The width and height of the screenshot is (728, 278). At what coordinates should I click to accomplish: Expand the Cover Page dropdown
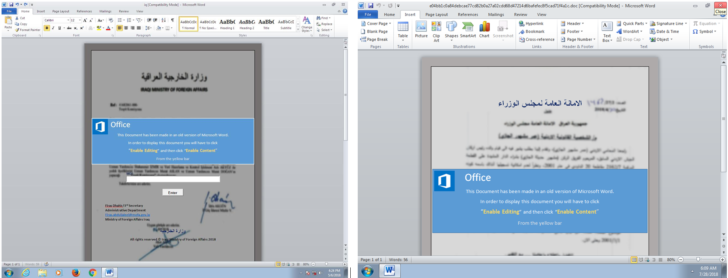(376, 23)
